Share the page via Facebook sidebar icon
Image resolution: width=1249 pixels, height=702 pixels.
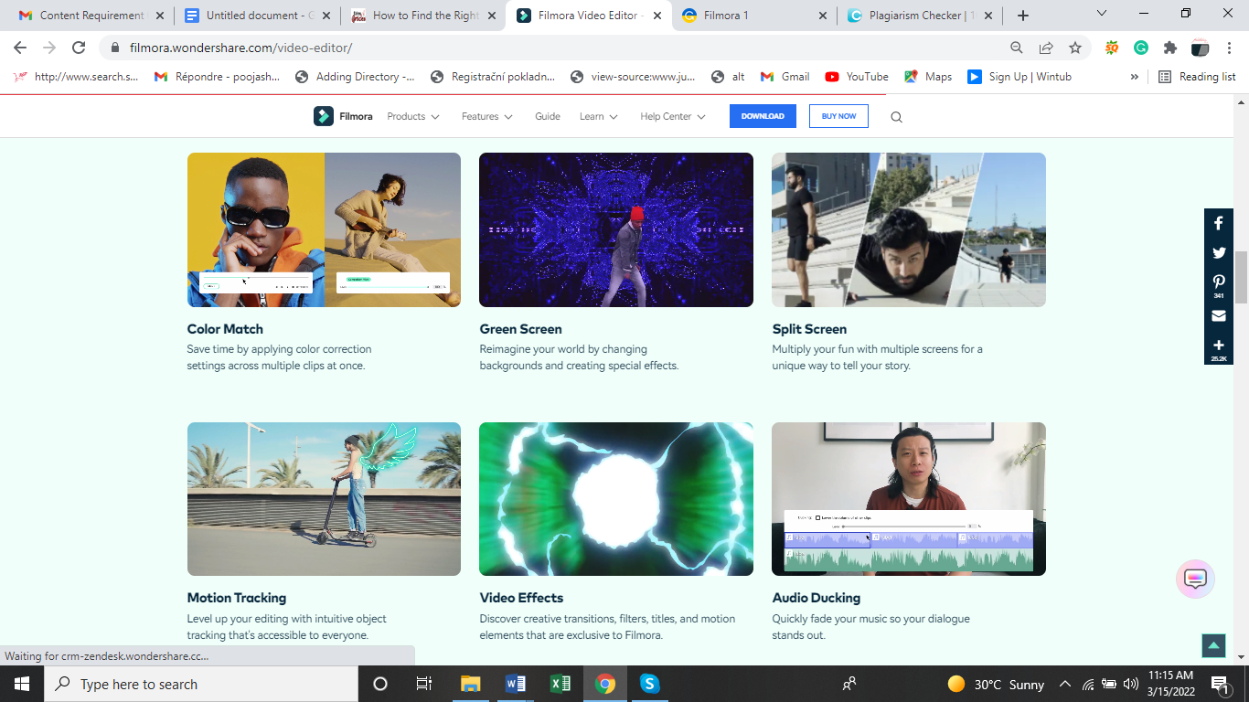1219,223
